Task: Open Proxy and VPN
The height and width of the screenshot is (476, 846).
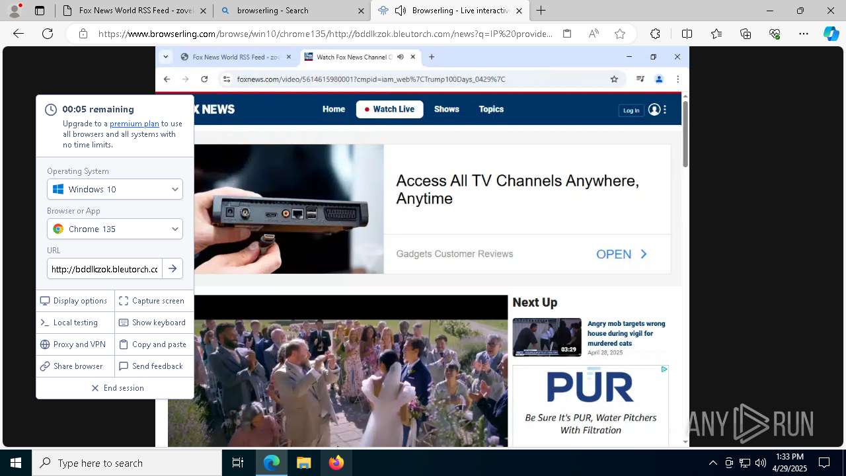Action: point(75,344)
